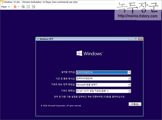
Task: Click the 키보드 또는 입력 방법(K) label
Action: pyautogui.click(x=63, y=84)
